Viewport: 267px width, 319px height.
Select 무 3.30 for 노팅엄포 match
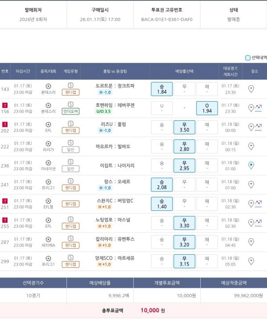184,223
